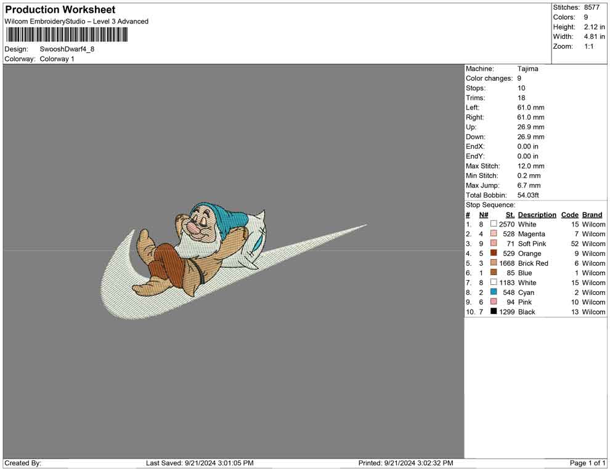This screenshot has height=469, width=610.
Task: Click stitch count '1299' in Black row
Action: 506,311
